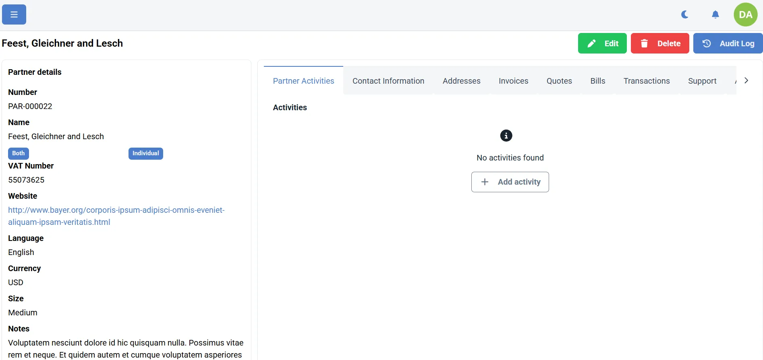The image size is (763, 360).
Task: Switch to Contact Information tab
Action: (x=388, y=81)
